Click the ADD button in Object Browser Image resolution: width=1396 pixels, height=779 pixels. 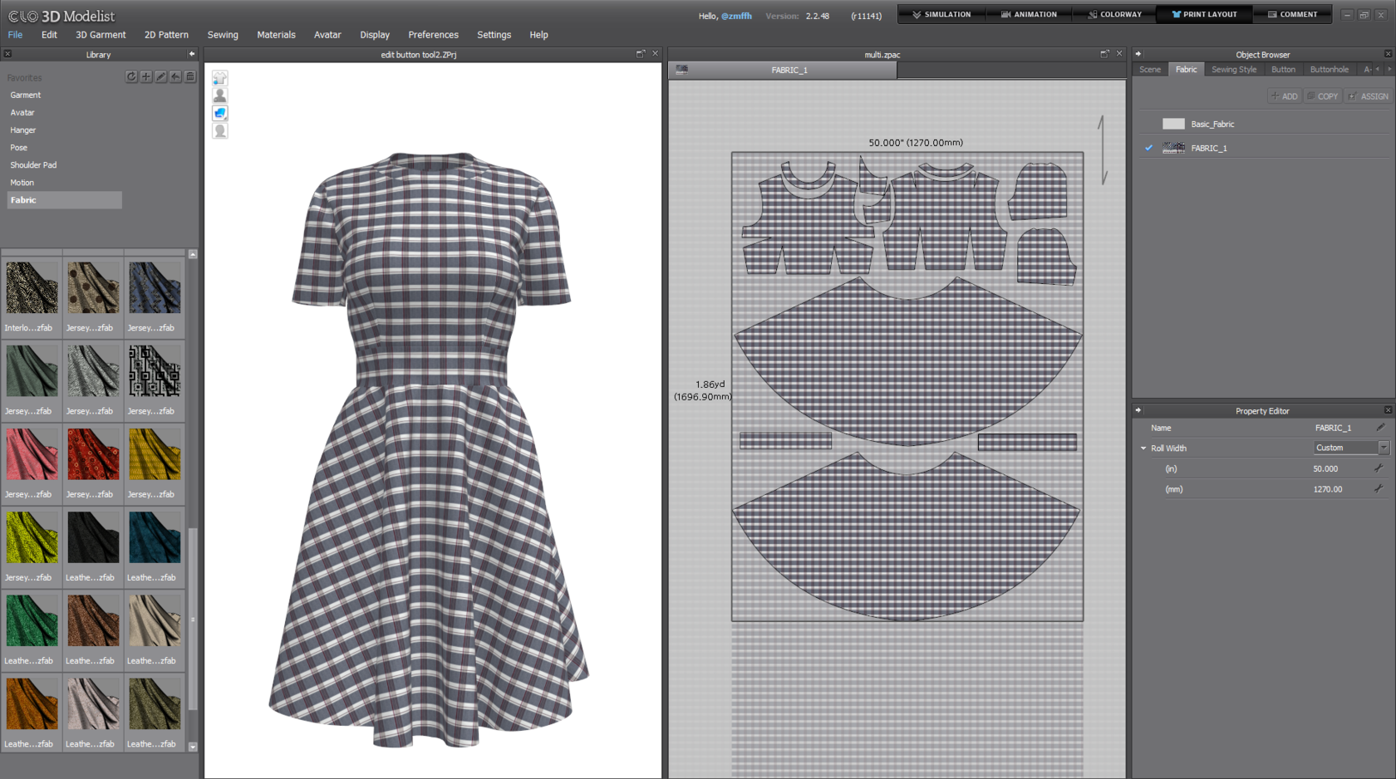pyautogui.click(x=1284, y=96)
